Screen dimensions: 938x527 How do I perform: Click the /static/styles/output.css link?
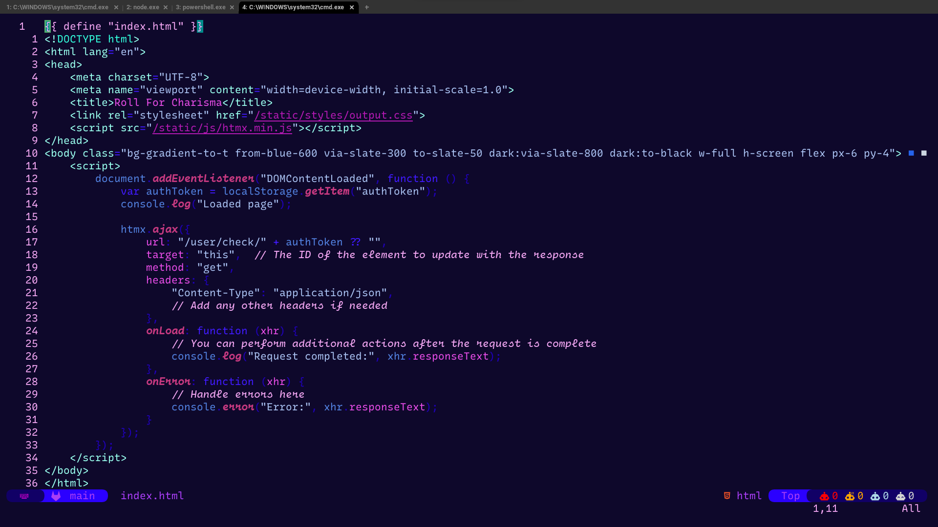[333, 115]
